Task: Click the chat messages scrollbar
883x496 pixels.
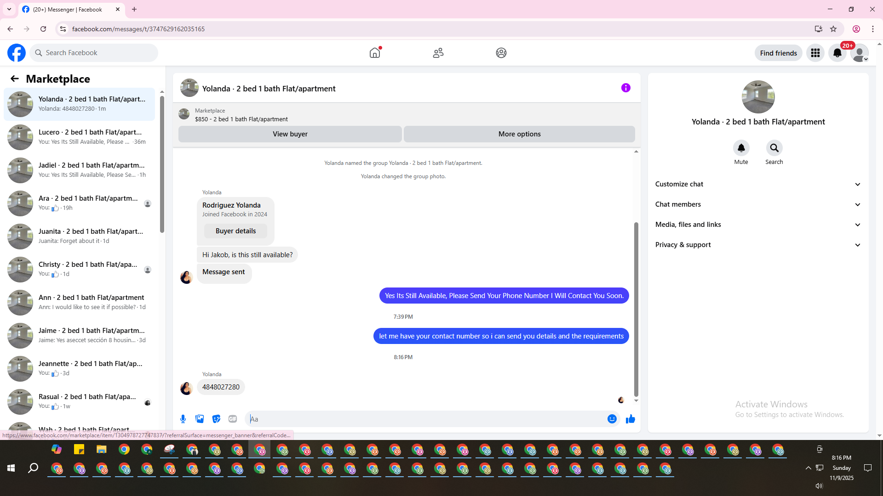Action: 636,309
